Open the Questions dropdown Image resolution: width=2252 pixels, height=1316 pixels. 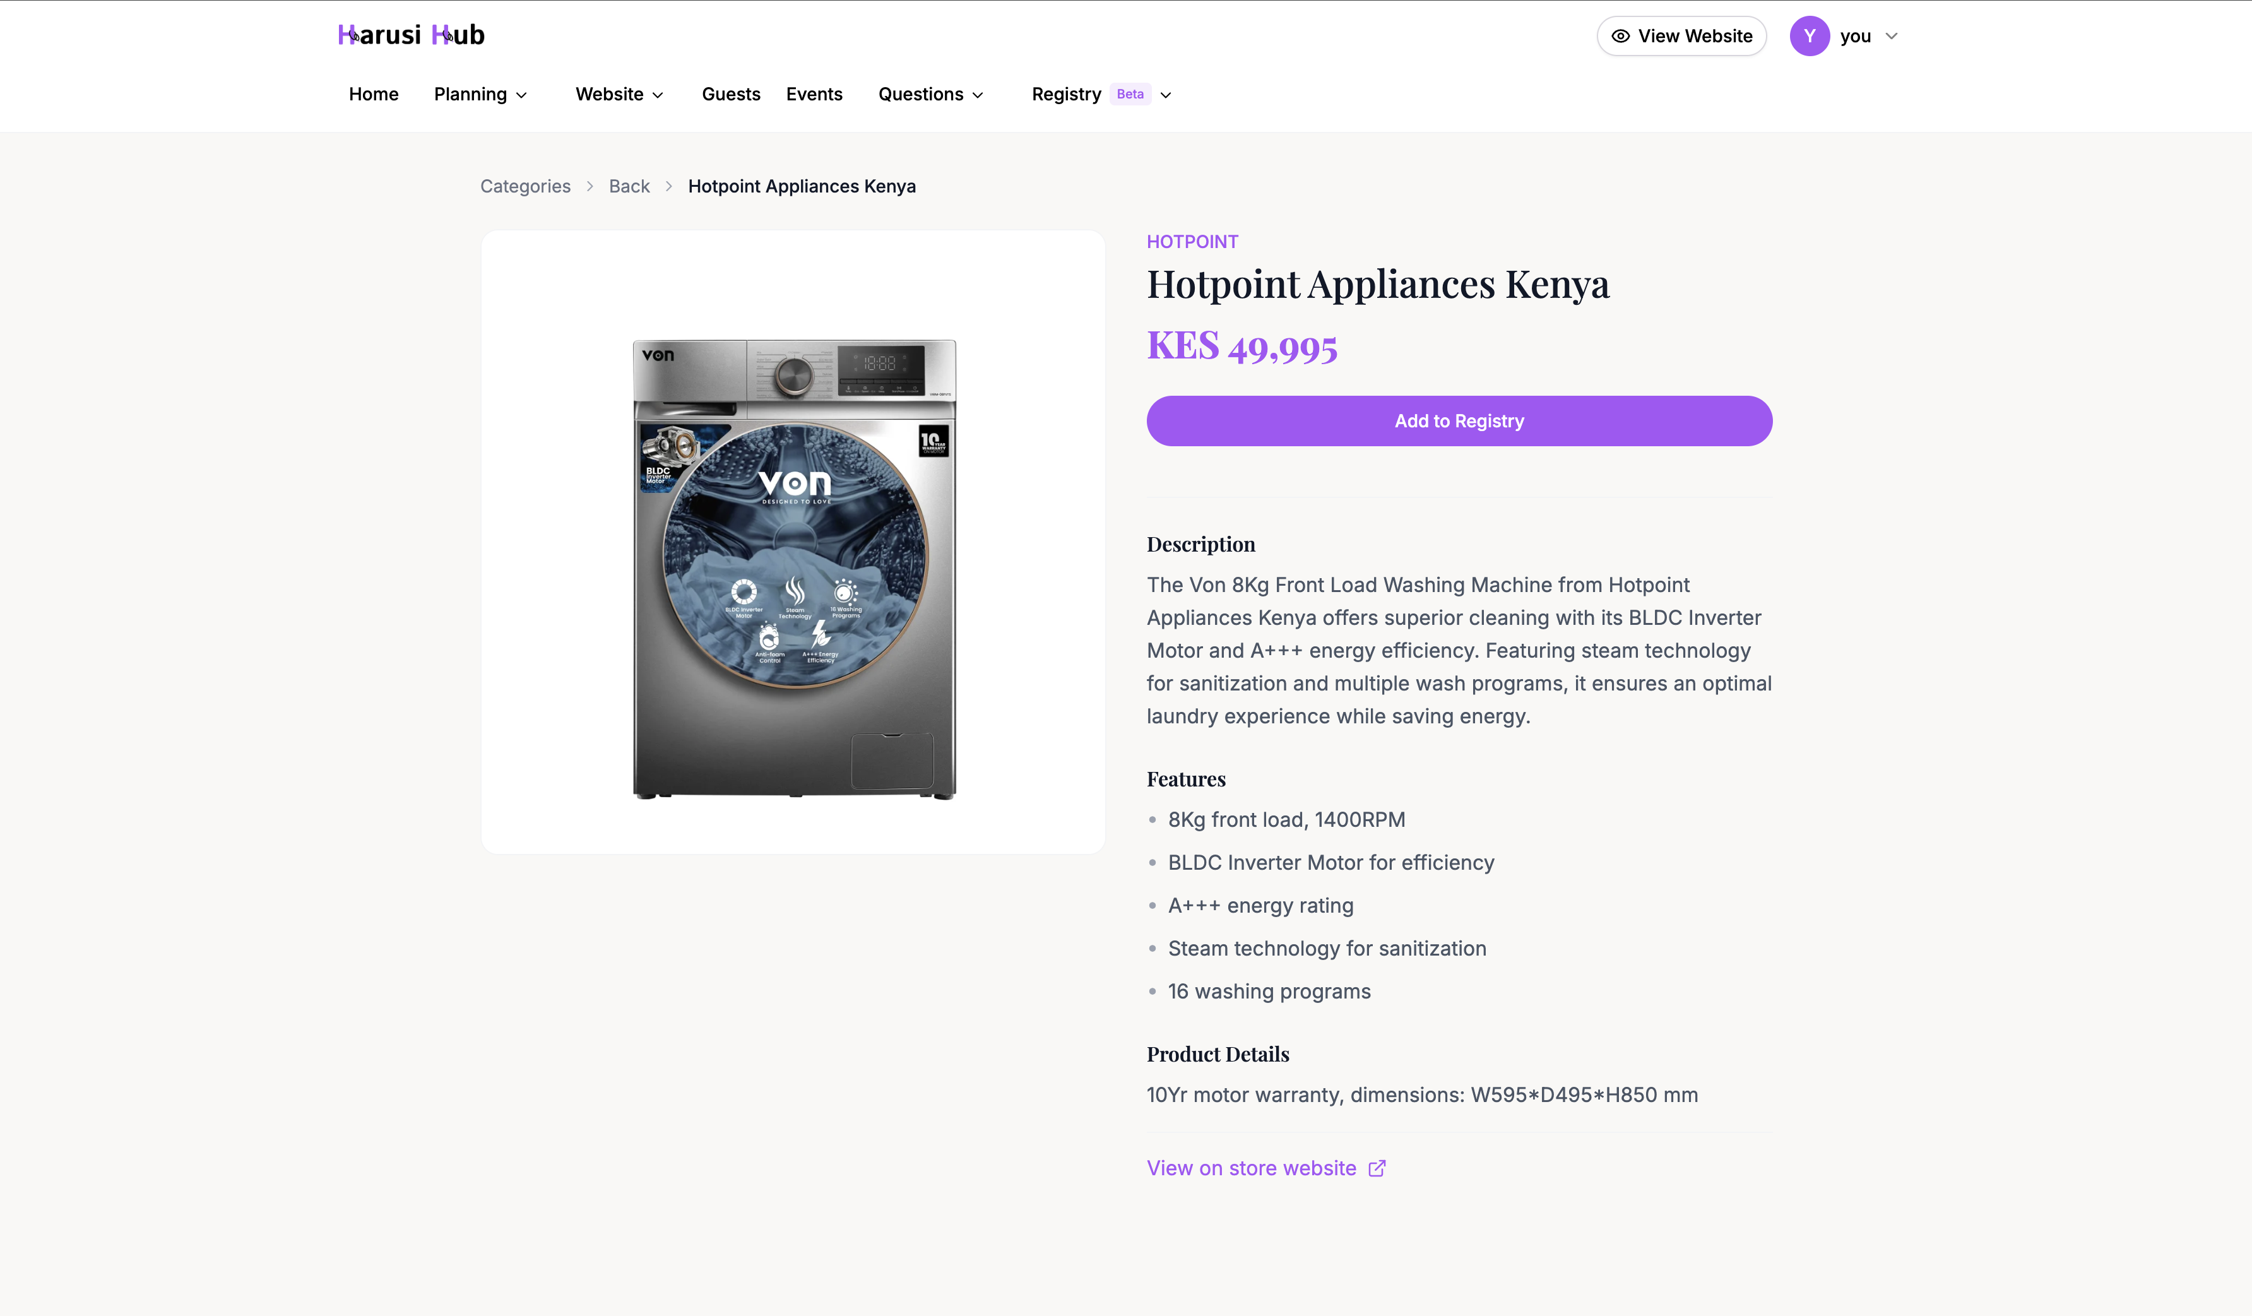coord(930,94)
